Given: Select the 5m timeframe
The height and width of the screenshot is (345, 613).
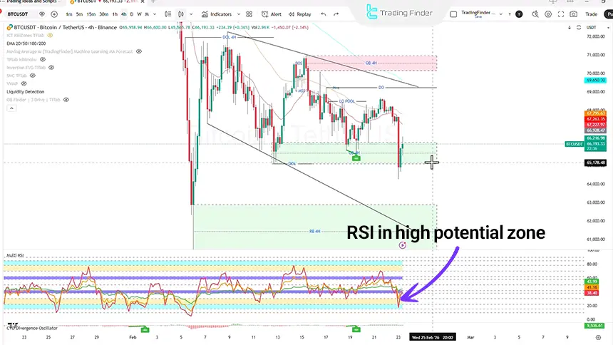Looking at the screenshot, I should click(x=79, y=14).
